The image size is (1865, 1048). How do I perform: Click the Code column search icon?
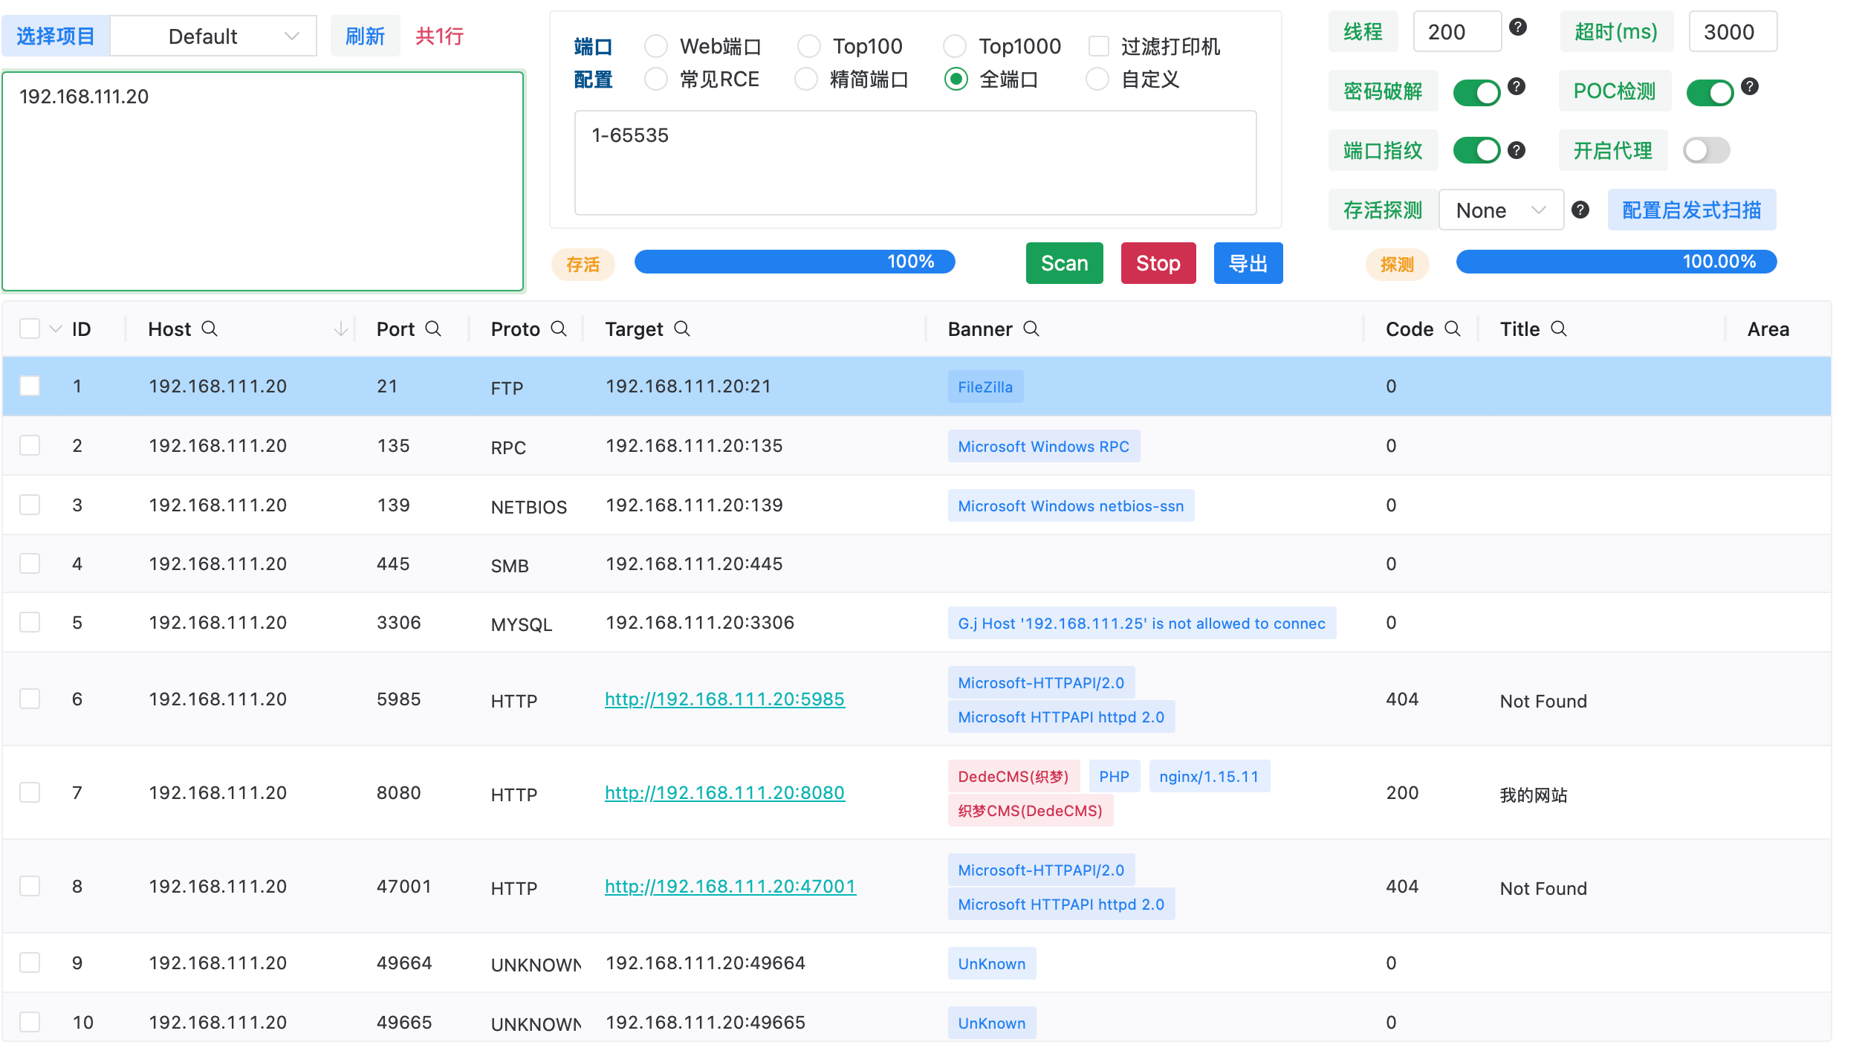tap(1453, 329)
